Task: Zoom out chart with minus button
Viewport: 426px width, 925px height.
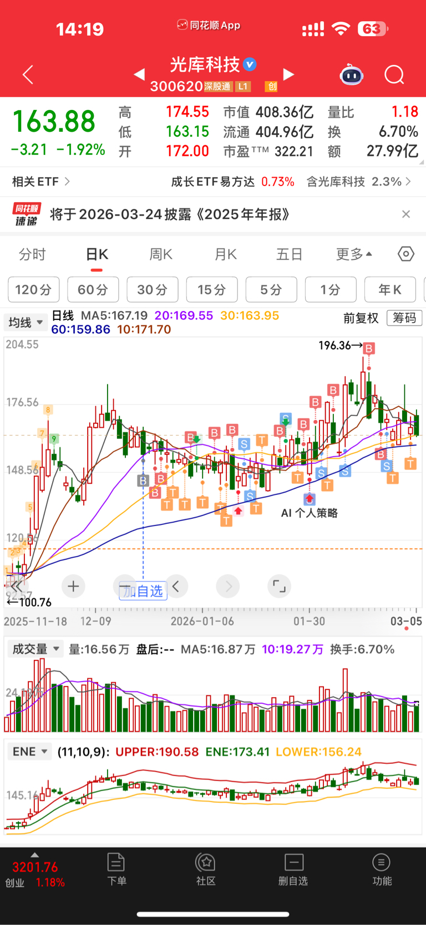Action: [125, 586]
